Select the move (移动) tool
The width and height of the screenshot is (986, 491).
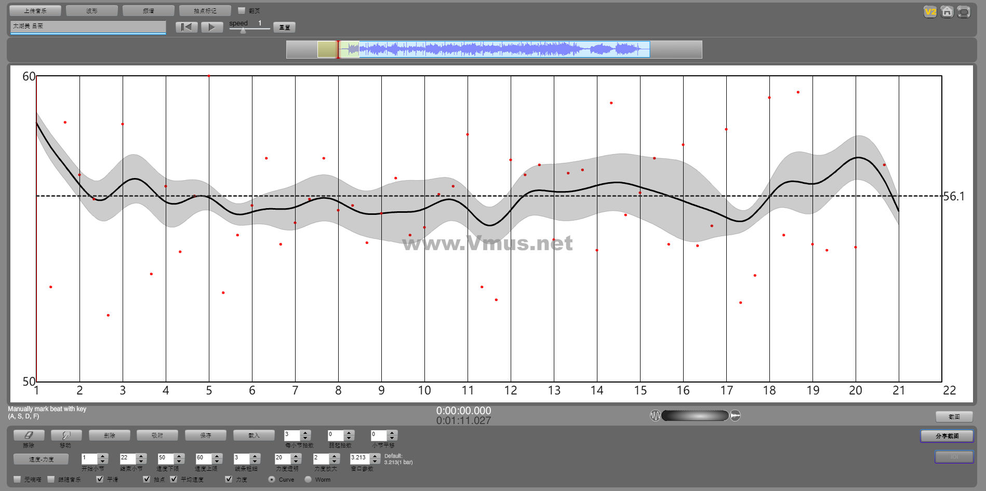66,435
